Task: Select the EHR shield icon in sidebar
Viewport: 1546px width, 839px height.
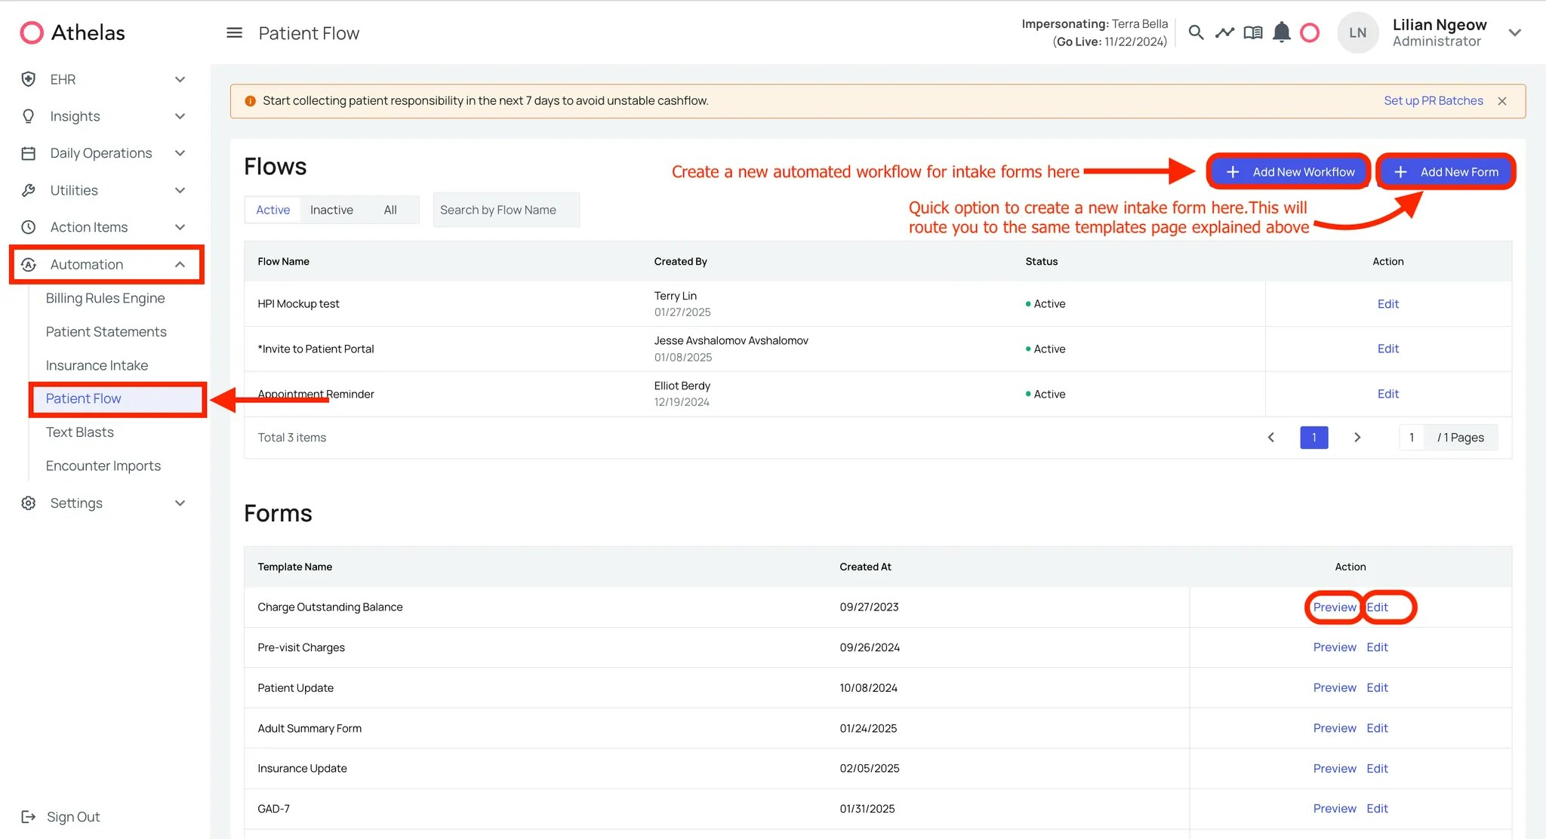Action: (x=28, y=78)
